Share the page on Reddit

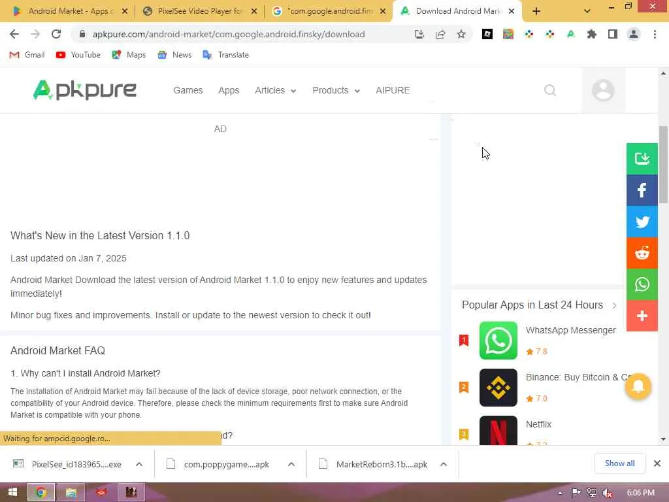(x=642, y=253)
